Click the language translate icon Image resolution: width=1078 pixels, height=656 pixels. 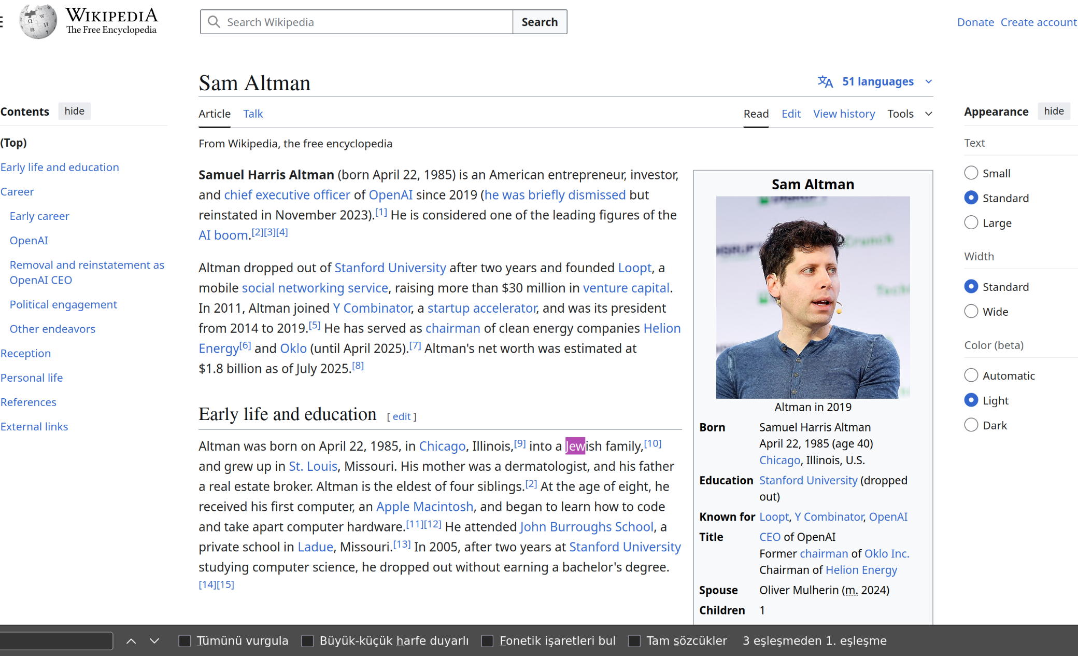[825, 82]
